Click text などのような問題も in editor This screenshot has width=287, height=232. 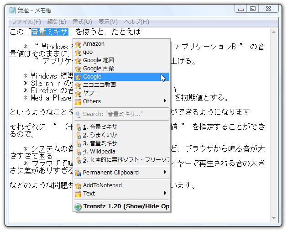point(42,185)
